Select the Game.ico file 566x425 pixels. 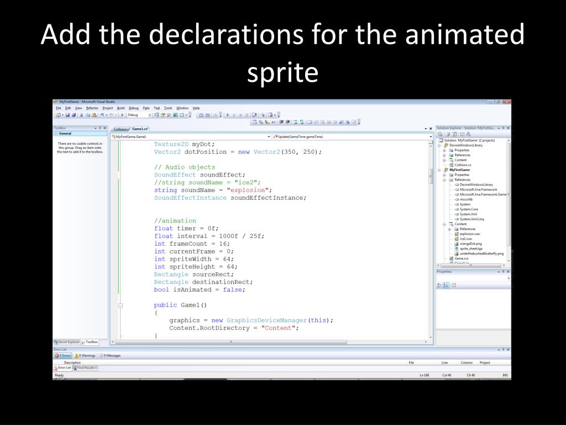coord(462,258)
